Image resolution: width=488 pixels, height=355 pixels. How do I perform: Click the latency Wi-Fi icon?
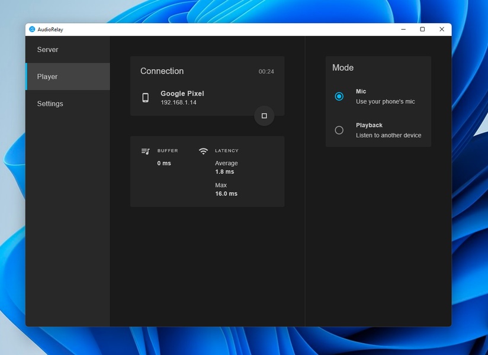point(203,151)
